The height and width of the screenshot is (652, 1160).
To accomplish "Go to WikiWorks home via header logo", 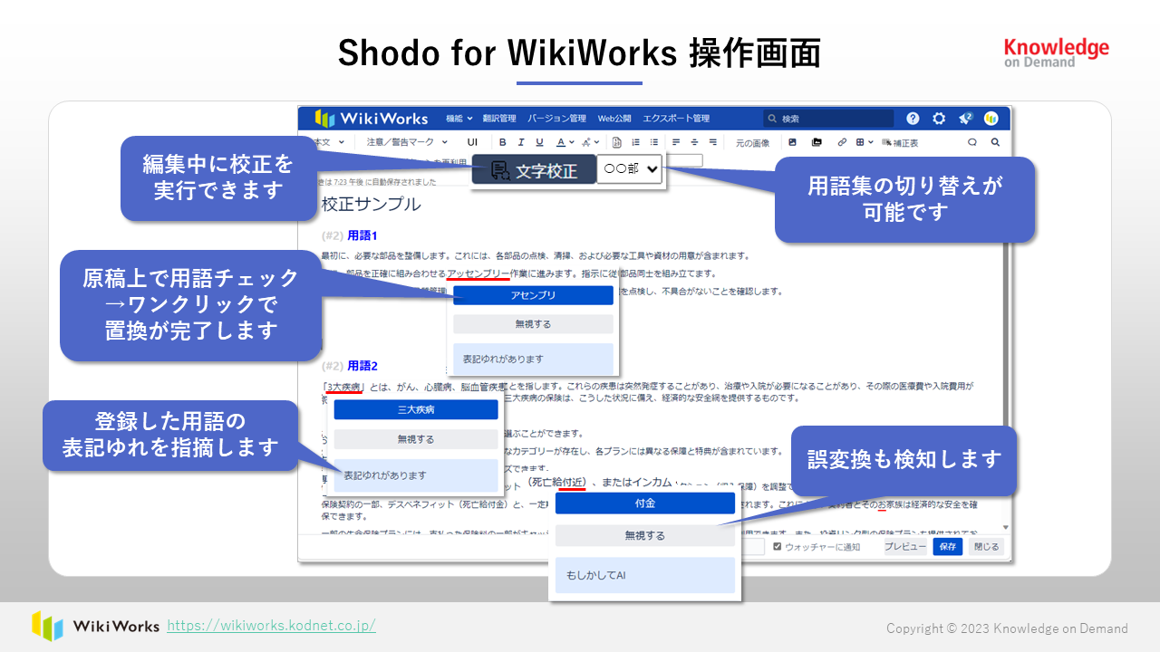I will point(371,119).
